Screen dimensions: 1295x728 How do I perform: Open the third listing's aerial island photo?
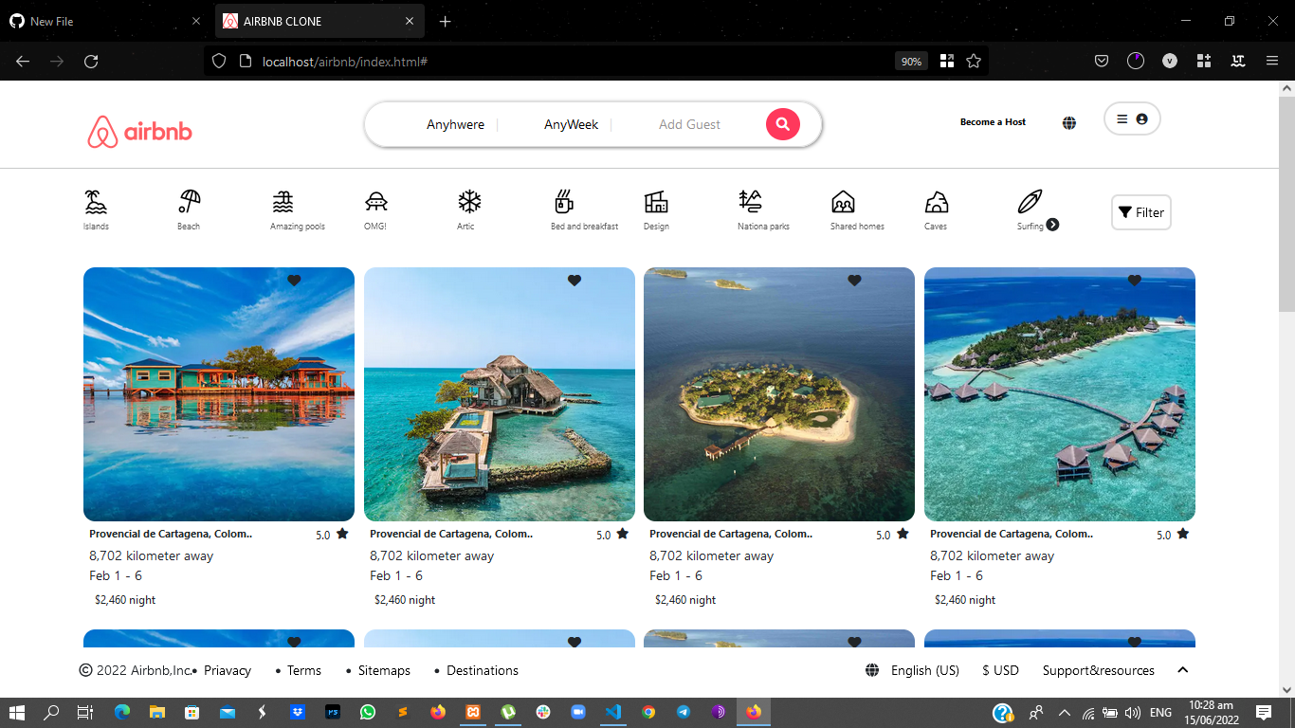[779, 394]
